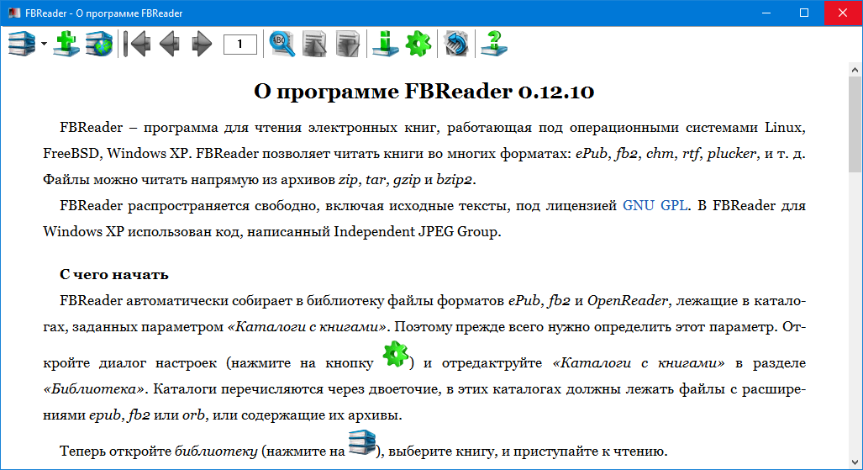Rotate the text screen icon

456,44
